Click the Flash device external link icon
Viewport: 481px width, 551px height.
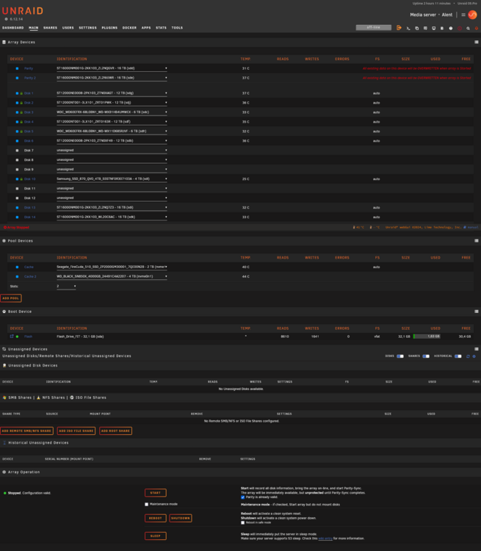tap(12, 336)
